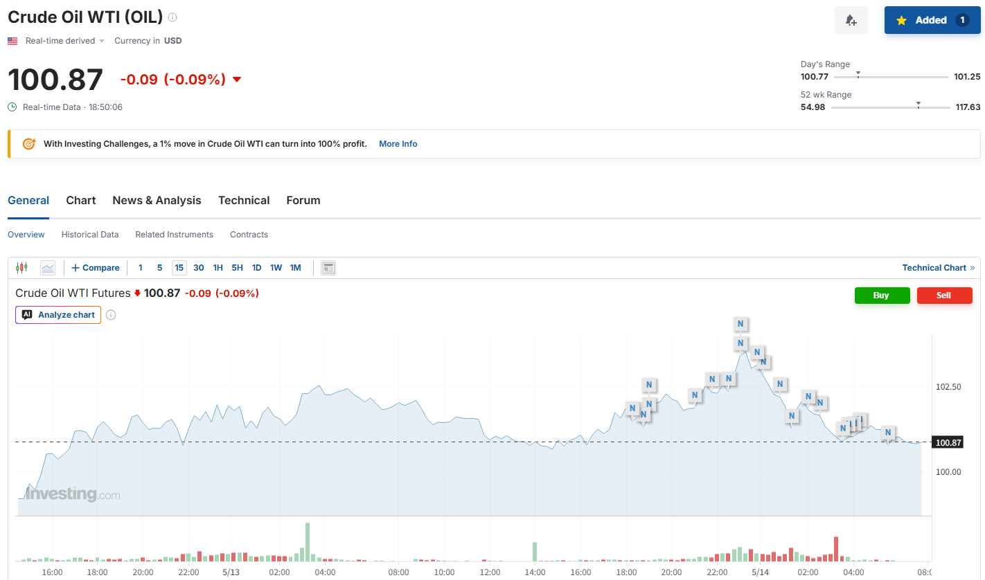985x580 pixels.
Task: Click the "Crude Oil WTI Futures" chart title
Action: click(73, 293)
